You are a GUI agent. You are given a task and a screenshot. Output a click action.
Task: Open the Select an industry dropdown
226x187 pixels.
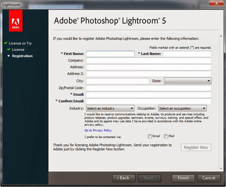click(110, 108)
